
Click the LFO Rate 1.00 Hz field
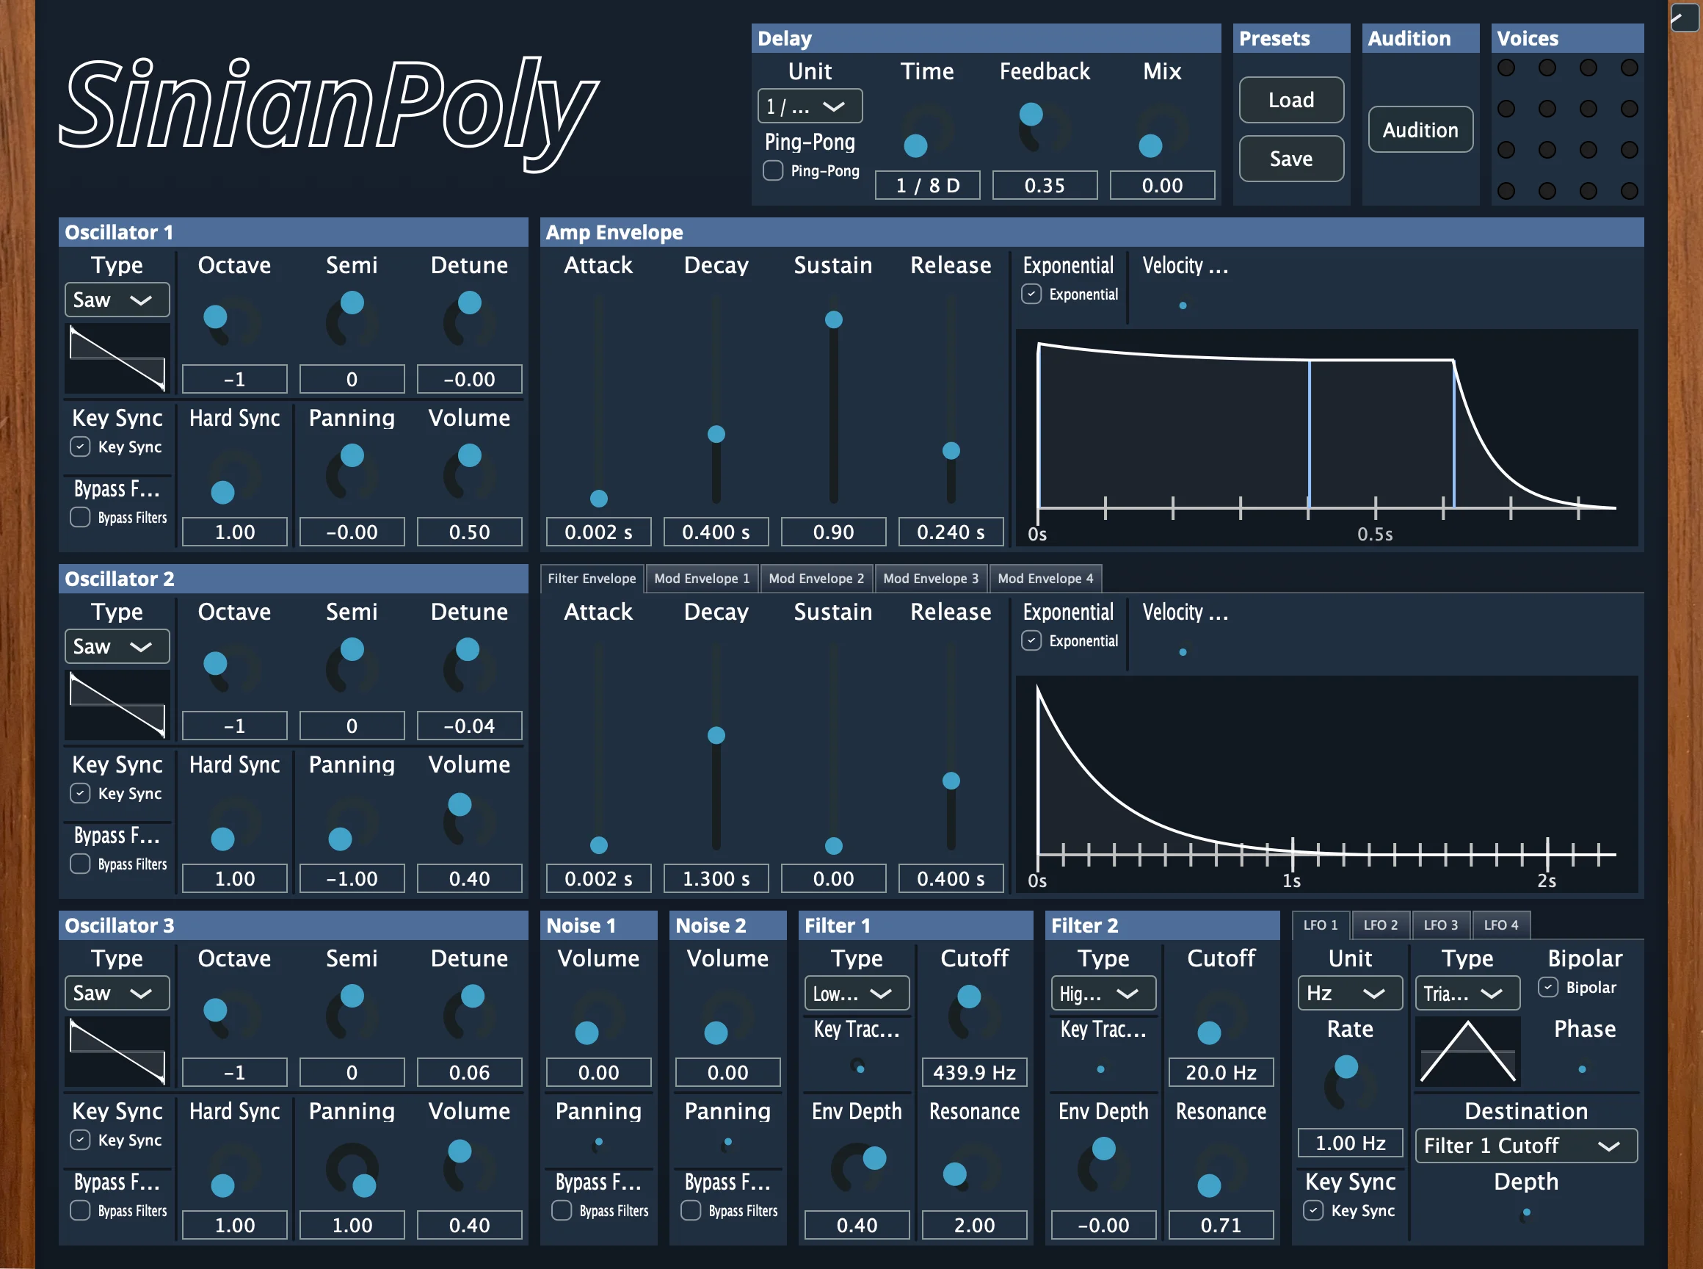[x=1351, y=1142]
